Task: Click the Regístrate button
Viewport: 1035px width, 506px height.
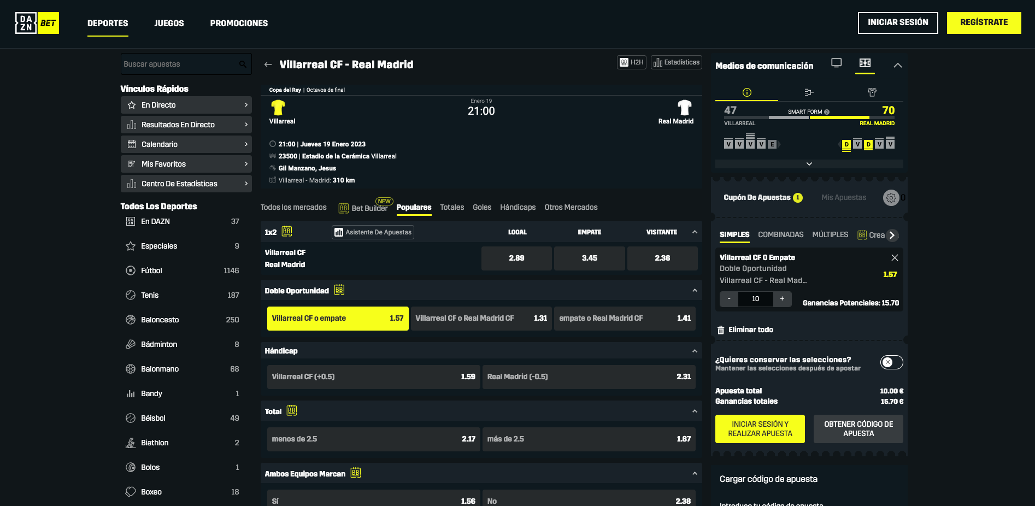Action: [984, 23]
